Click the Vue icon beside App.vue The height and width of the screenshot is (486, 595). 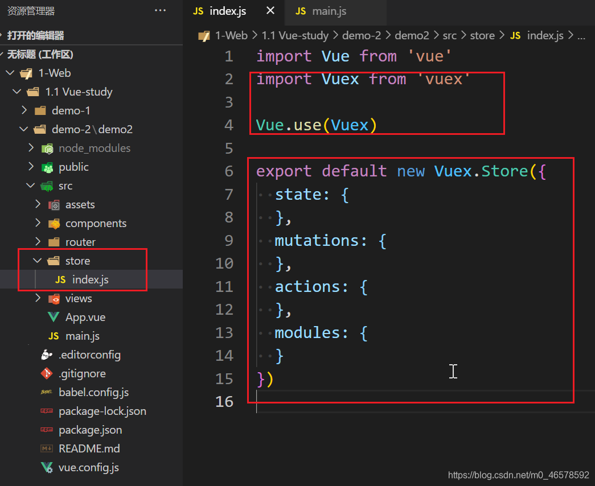[x=54, y=317]
